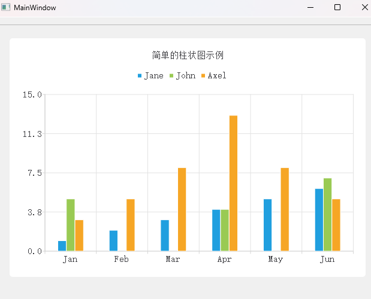This screenshot has width=371, height=299.
Task: Click the MainWindow application icon
Action: [x=5, y=7]
